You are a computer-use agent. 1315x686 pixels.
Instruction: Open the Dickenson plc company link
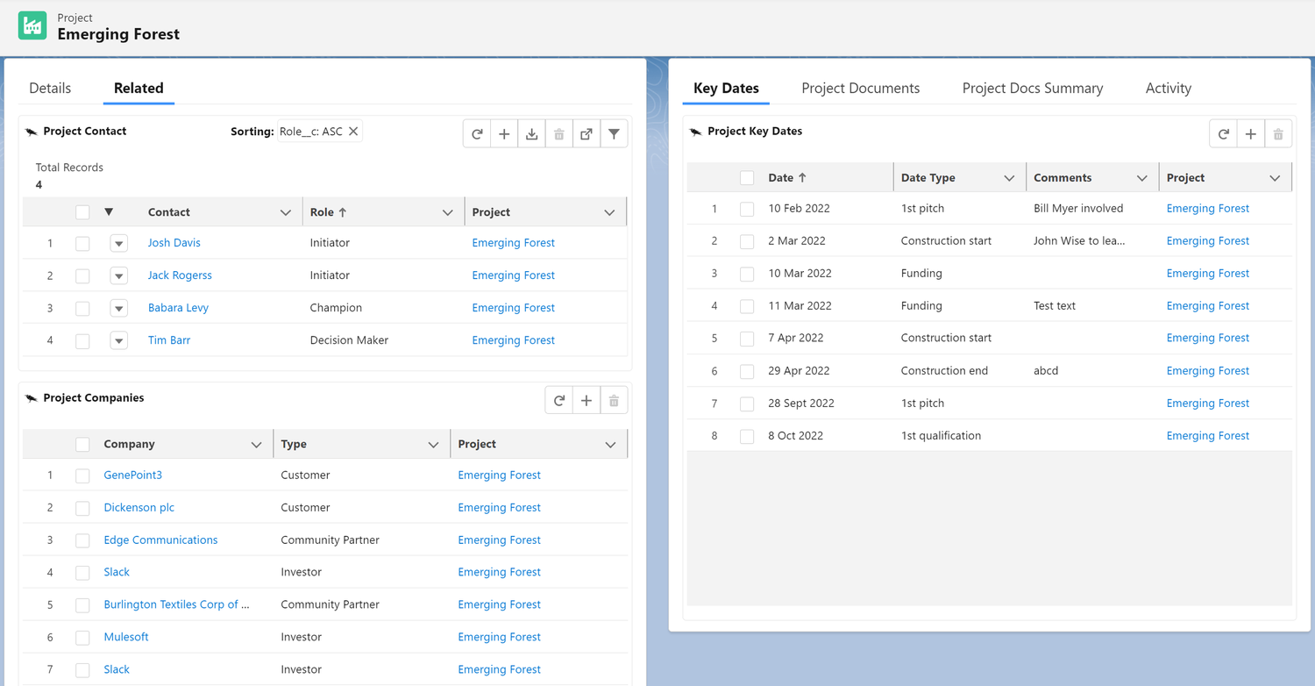139,508
